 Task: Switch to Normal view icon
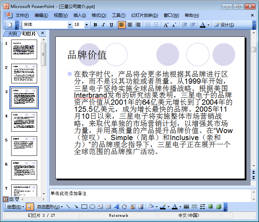[x=6, y=199]
